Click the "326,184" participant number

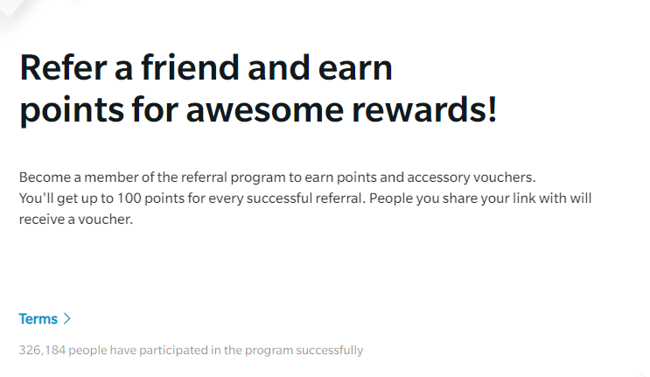pyautogui.click(x=41, y=351)
